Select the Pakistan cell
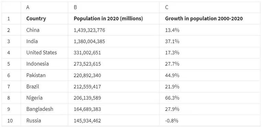The image size is (262, 128). click(x=44, y=75)
